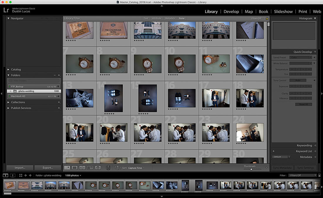Open the Metadata Default preset dropdown

281,157
